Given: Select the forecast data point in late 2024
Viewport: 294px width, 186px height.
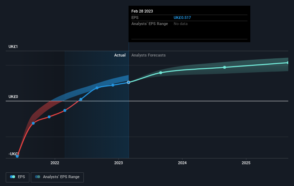Looking at the screenshot, I should [225, 67].
